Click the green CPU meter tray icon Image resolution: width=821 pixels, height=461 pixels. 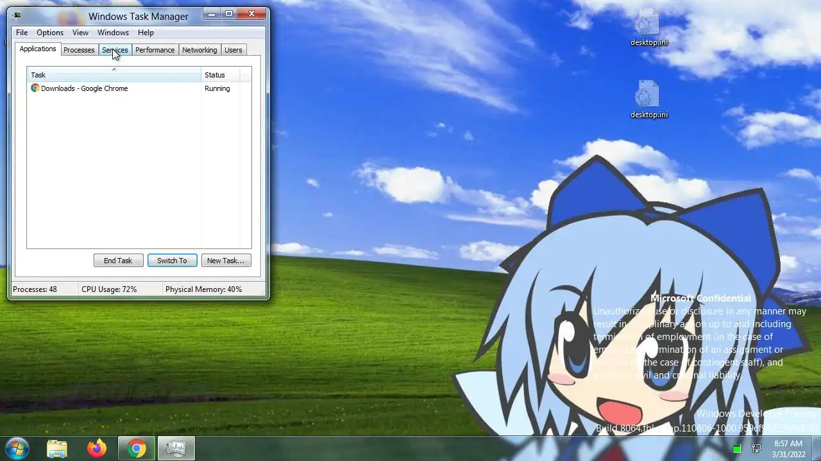[737, 448]
